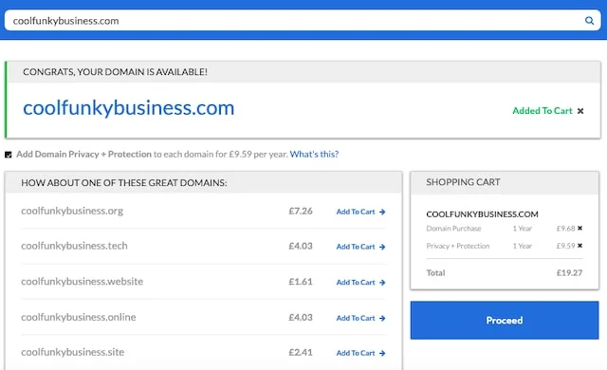The width and height of the screenshot is (607, 370).
Task: Select the coolfunkybusiness.org domain name
Action: (72, 211)
